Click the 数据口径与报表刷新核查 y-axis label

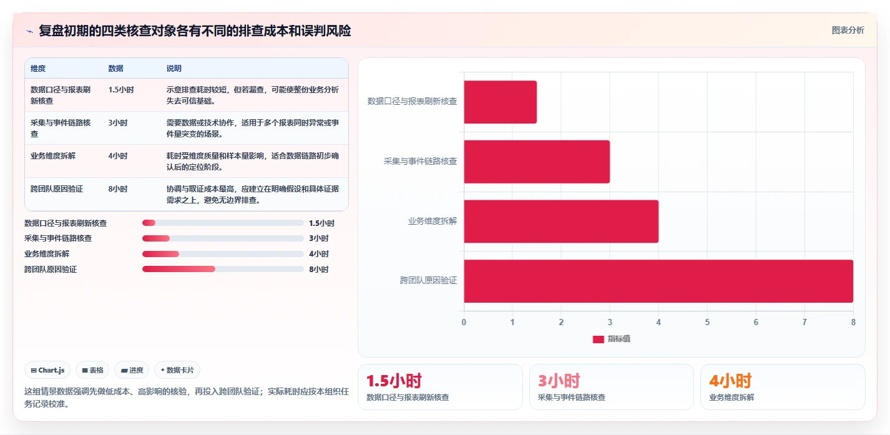click(413, 102)
